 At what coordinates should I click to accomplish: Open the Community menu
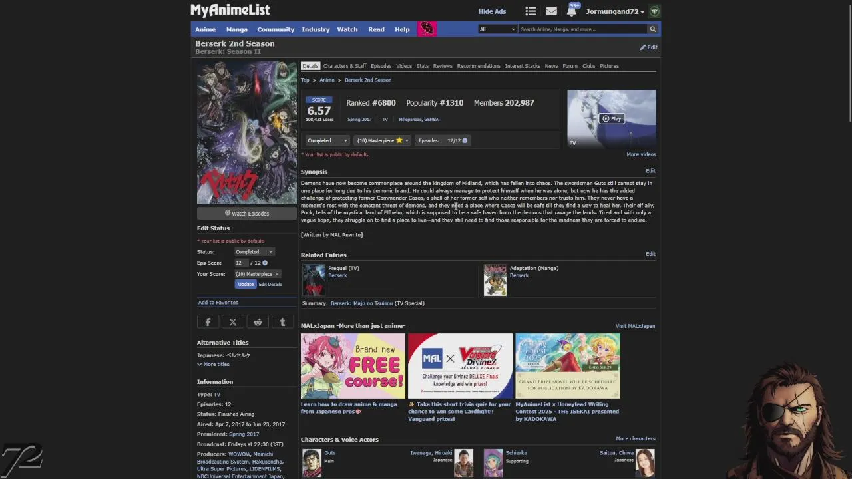tap(276, 29)
